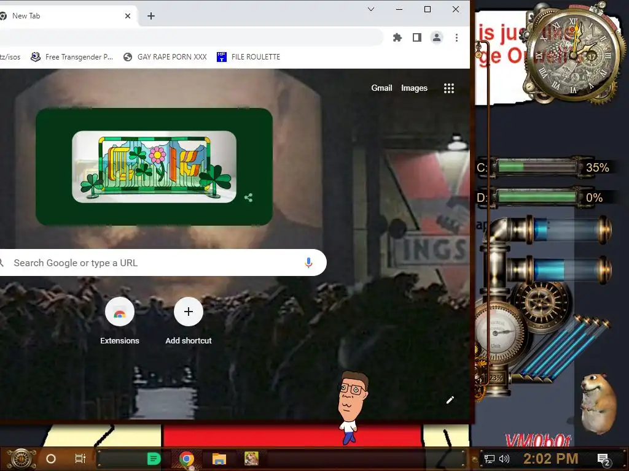This screenshot has height=471, width=629.
Task: Open the Google apps grid
Action: pos(449,88)
